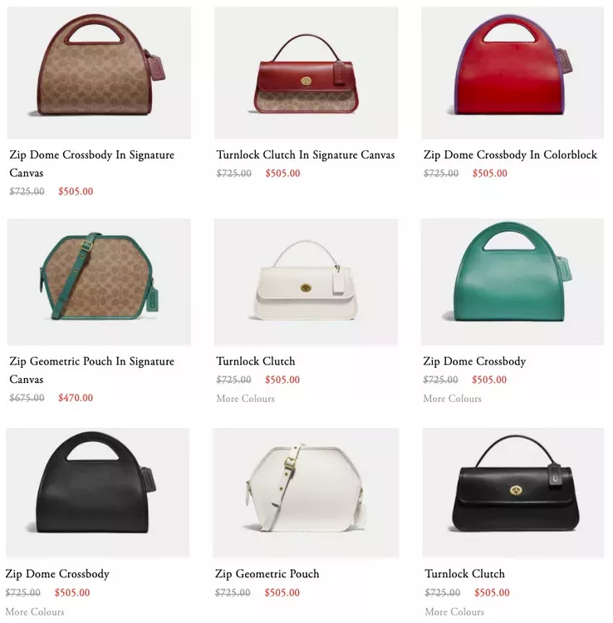Click the $470.00 sale price
613x623 pixels.
point(76,398)
